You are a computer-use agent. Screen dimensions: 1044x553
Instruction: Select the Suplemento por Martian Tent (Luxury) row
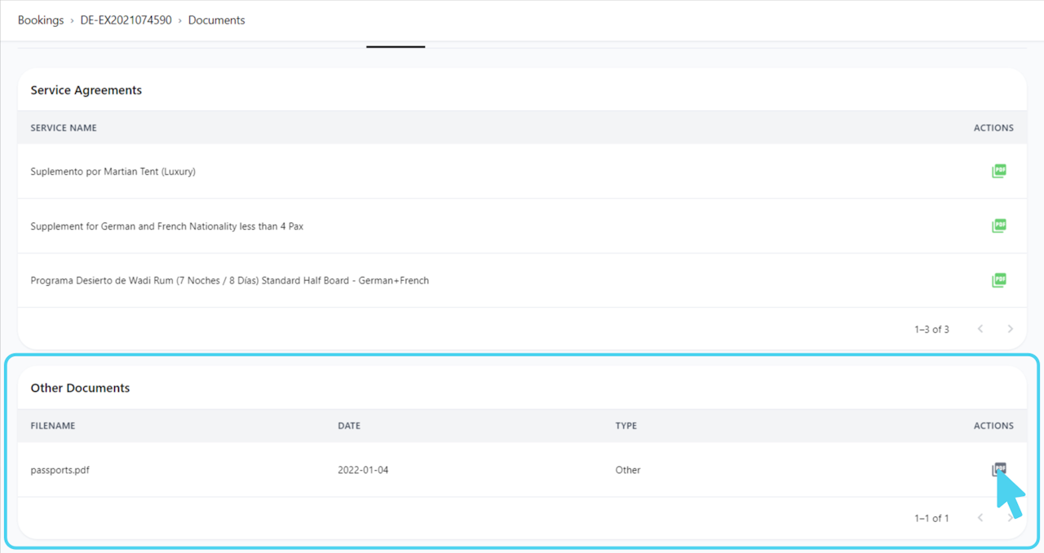[522, 171]
